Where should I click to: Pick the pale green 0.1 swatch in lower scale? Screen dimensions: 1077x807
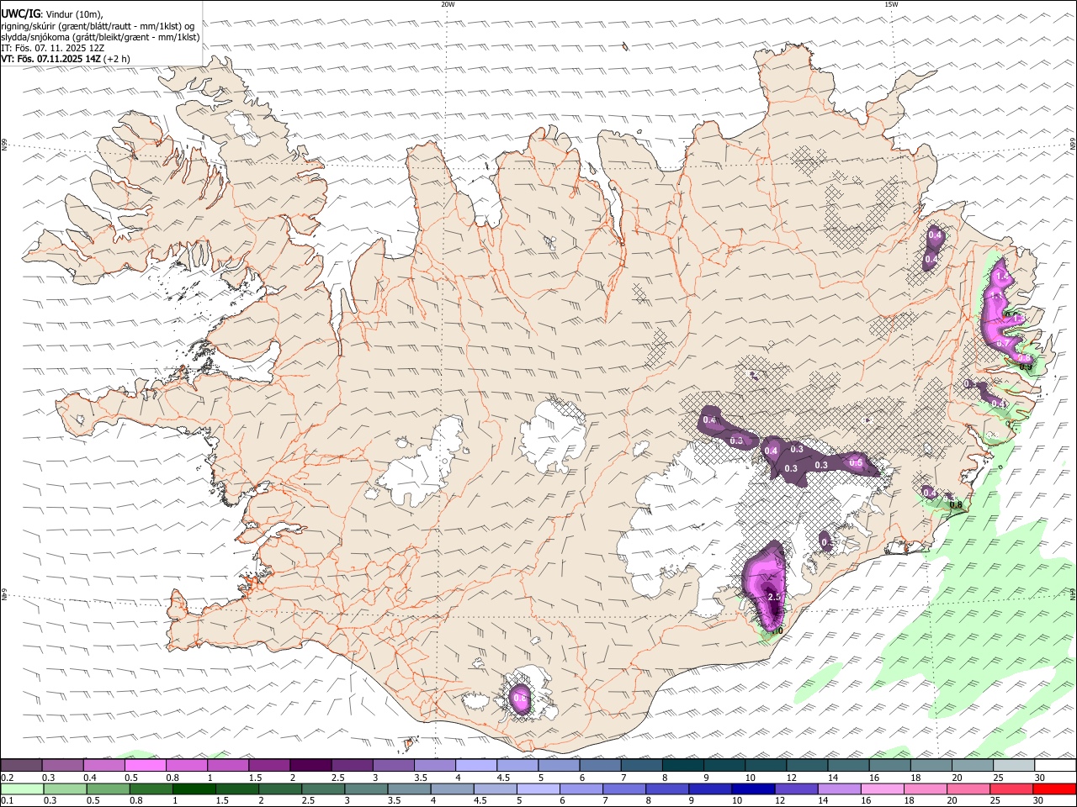22,789
